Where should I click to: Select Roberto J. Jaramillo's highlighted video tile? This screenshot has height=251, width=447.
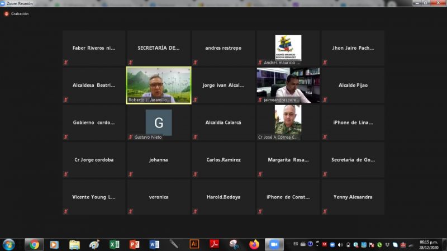click(159, 85)
